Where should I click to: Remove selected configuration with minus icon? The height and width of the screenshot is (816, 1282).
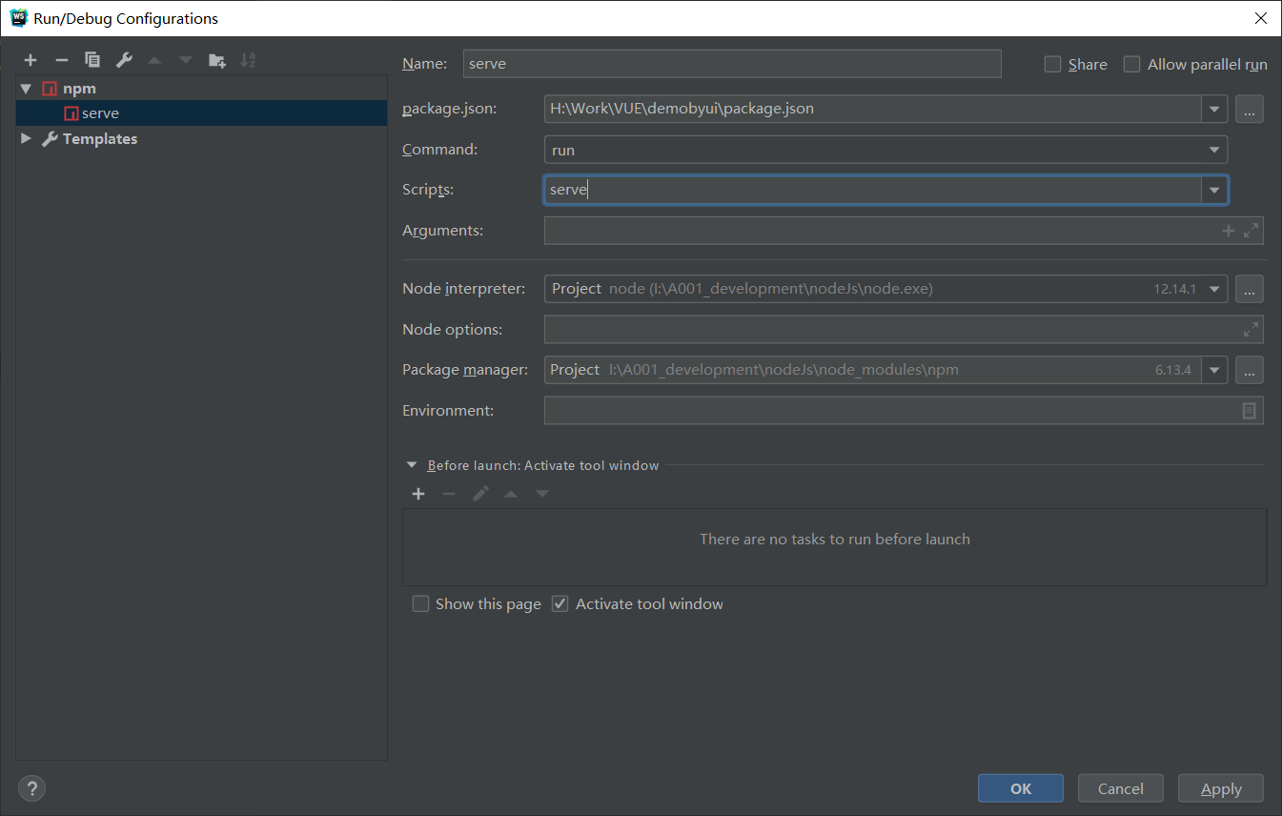click(62, 60)
